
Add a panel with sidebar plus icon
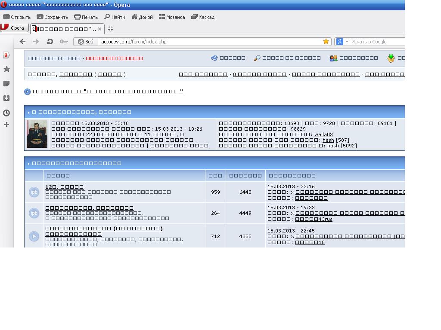pyautogui.click(x=7, y=124)
